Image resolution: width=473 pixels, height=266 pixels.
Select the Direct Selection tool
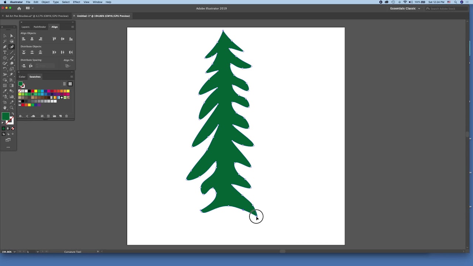pyautogui.click(x=11, y=36)
